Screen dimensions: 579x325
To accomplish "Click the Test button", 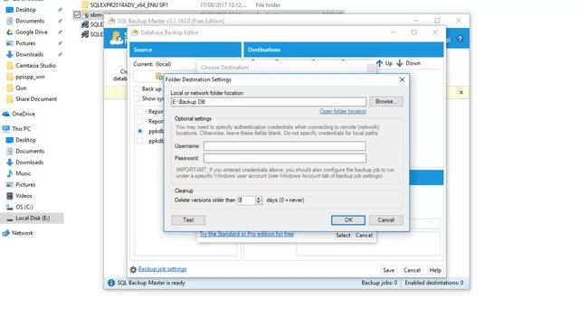I will [188, 220].
